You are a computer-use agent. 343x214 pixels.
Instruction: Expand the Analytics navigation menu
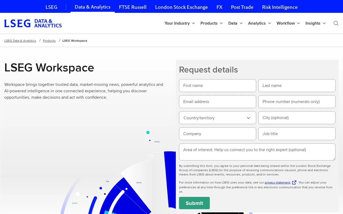[259, 23]
